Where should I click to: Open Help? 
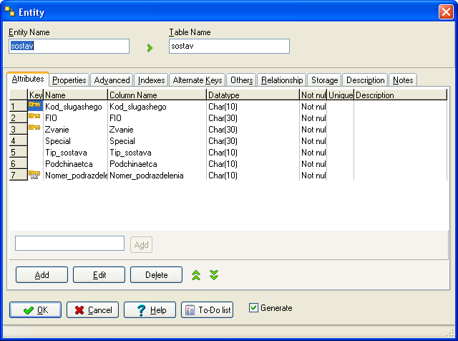(150, 310)
